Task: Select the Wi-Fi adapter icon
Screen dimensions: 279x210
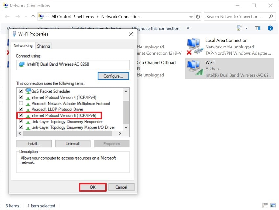Action: click(x=195, y=68)
